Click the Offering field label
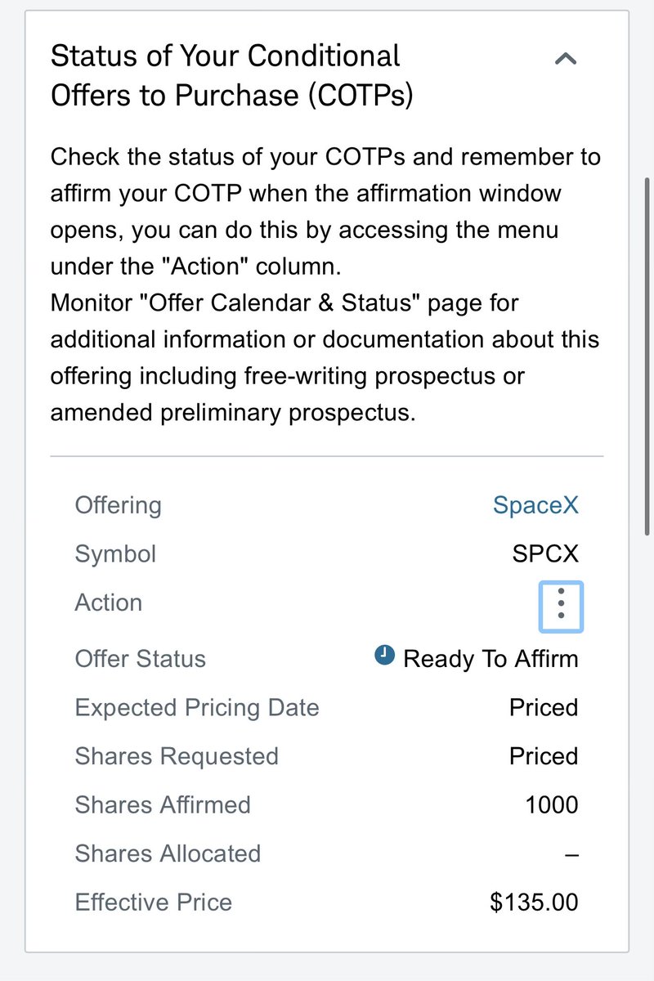 pos(119,505)
